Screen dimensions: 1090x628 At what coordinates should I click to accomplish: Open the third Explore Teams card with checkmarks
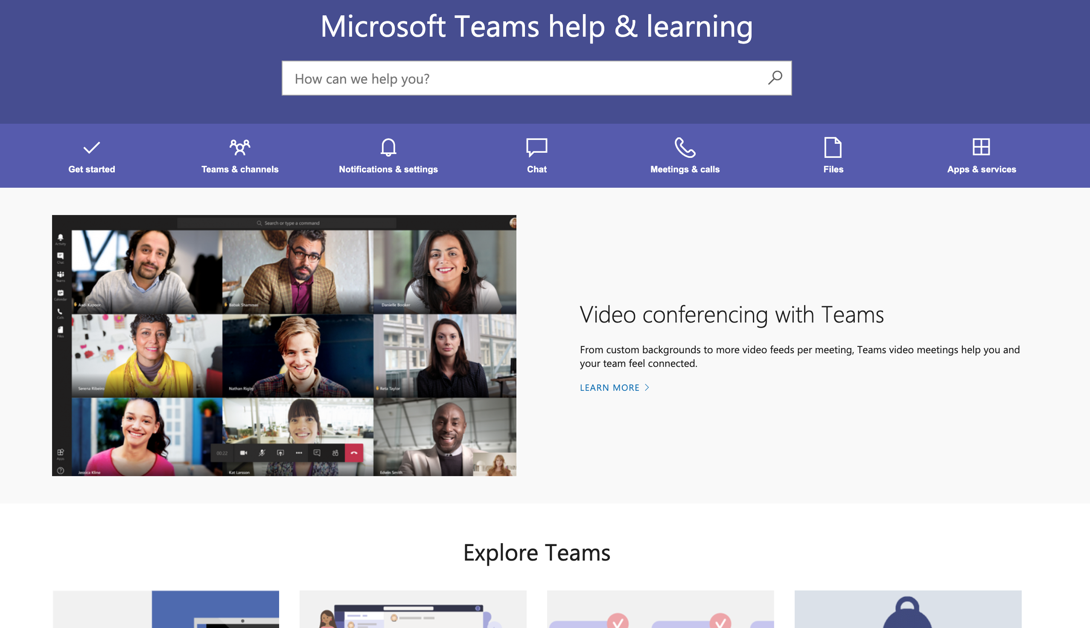[660, 609]
